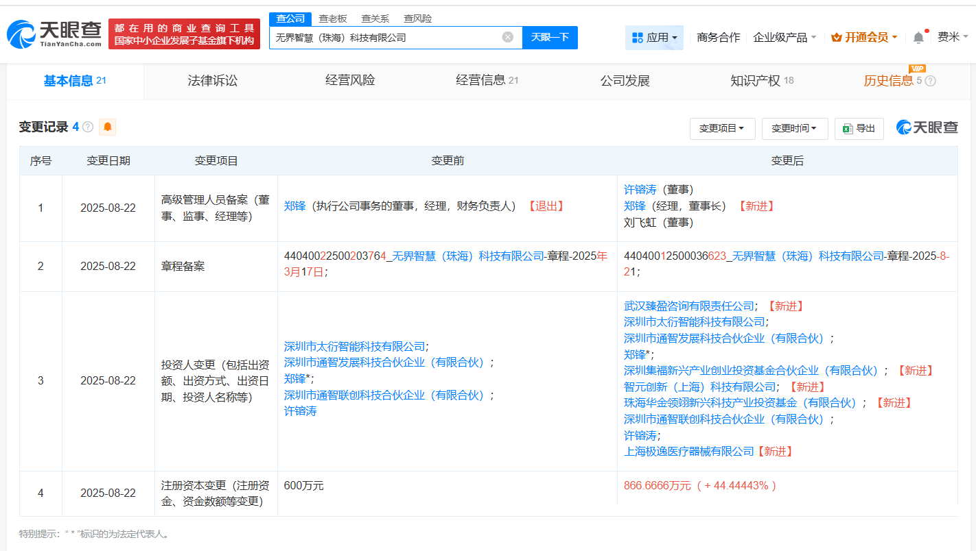This screenshot has height=551, width=976.
Task: Expand the 变更时间 filter dropdown
Action: click(794, 128)
